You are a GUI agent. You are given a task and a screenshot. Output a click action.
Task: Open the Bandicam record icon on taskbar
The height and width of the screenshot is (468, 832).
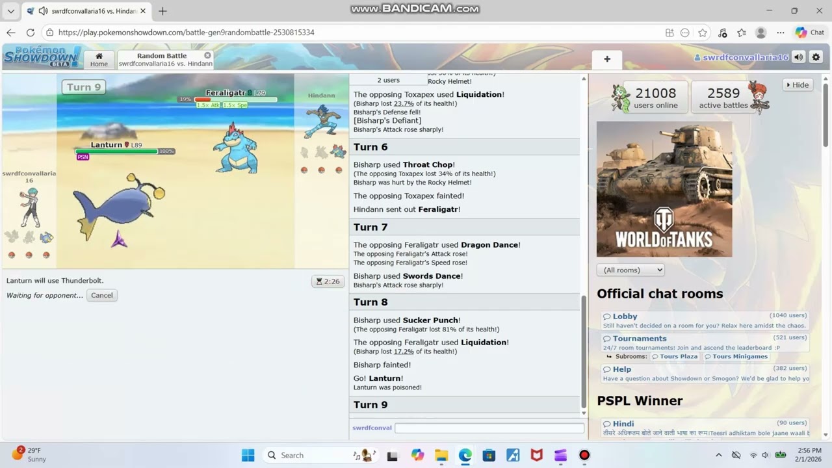pos(584,455)
